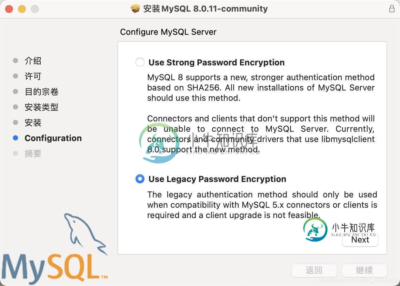Click the Use Strong Password Encryption label
The image size is (400, 286).
click(x=216, y=62)
